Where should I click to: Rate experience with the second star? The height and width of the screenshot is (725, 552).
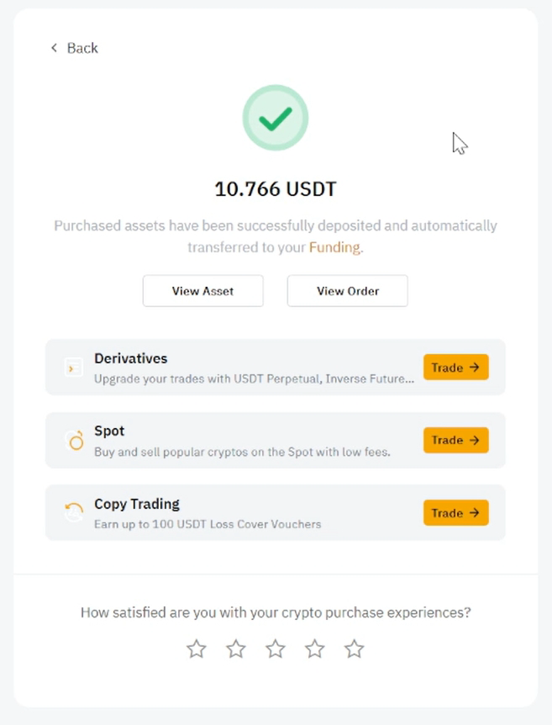pyautogui.click(x=236, y=648)
